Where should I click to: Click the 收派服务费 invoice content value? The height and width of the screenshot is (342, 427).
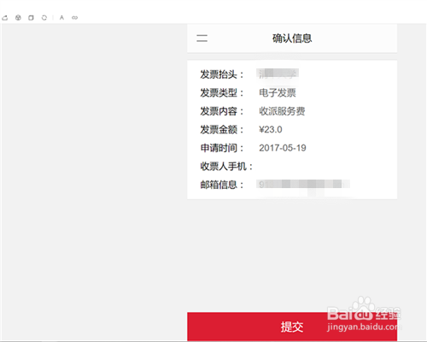point(282,111)
